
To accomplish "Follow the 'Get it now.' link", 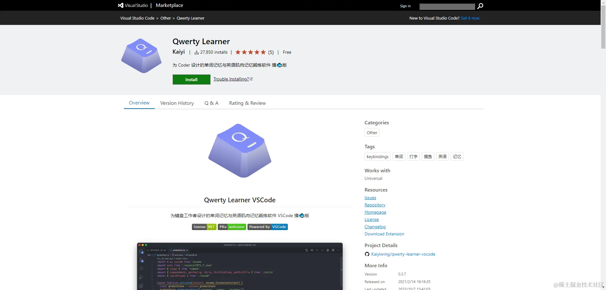I will pyautogui.click(x=470, y=18).
